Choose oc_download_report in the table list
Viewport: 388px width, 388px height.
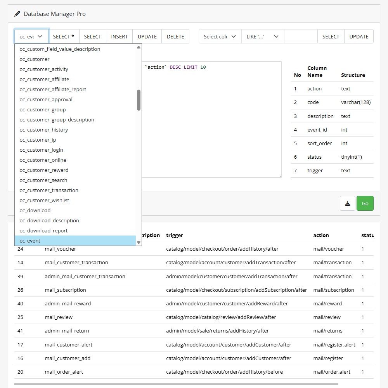pyautogui.click(x=43, y=230)
